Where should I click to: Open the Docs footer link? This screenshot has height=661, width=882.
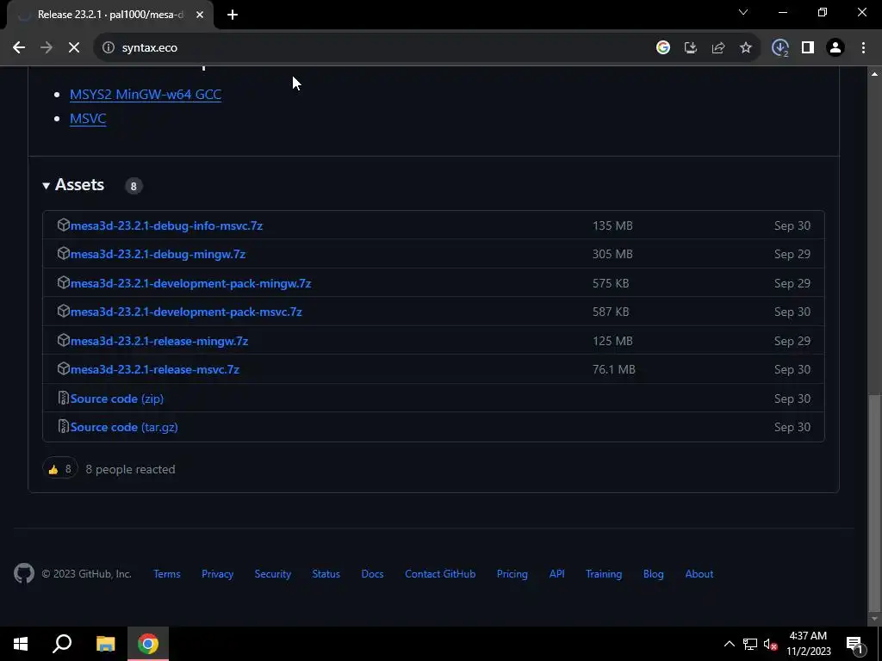[x=372, y=574]
